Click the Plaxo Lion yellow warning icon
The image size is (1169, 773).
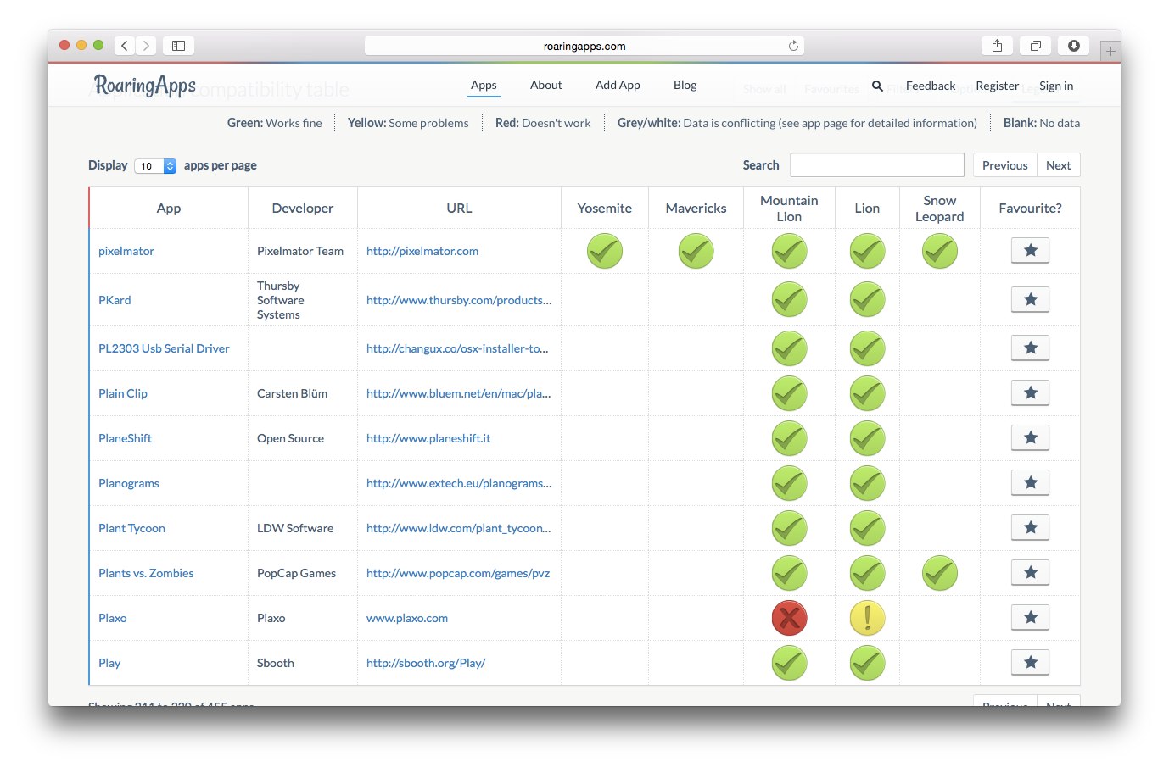click(867, 618)
